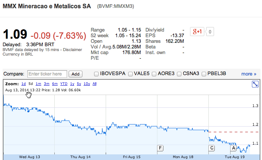Enable the IBOVESPA comparison checkbox
This screenshot has width=262, height=160.
tap(97, 74)
